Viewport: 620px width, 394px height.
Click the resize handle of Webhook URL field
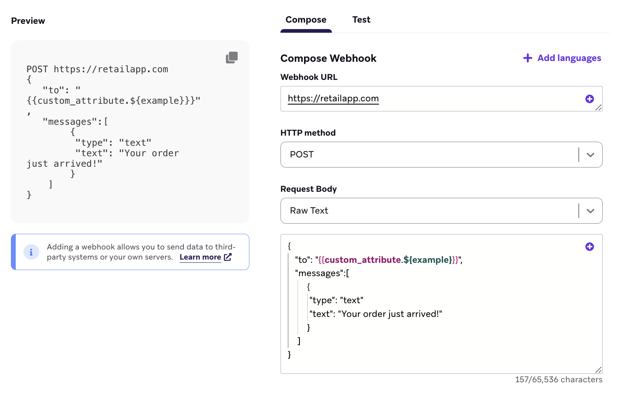point(599,107)
